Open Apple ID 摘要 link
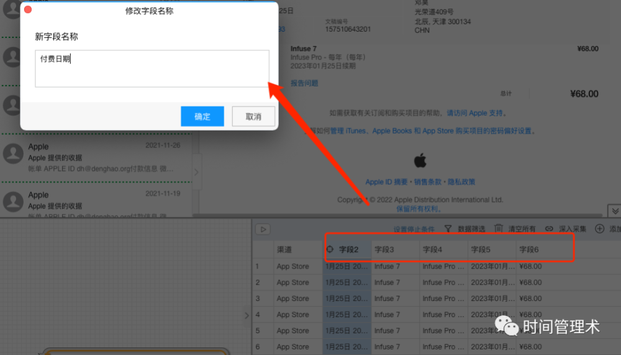 coord(386,182)
